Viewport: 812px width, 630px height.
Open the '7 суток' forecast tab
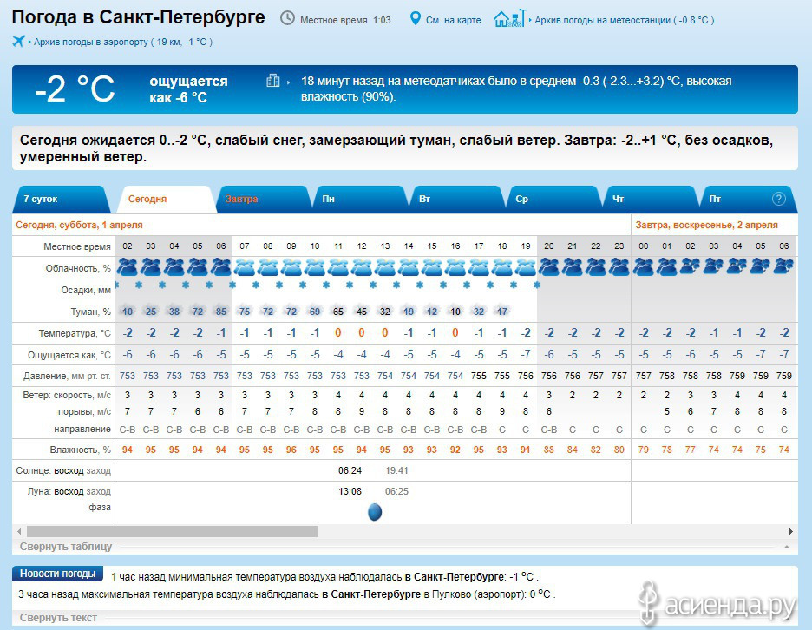point(61,200)
